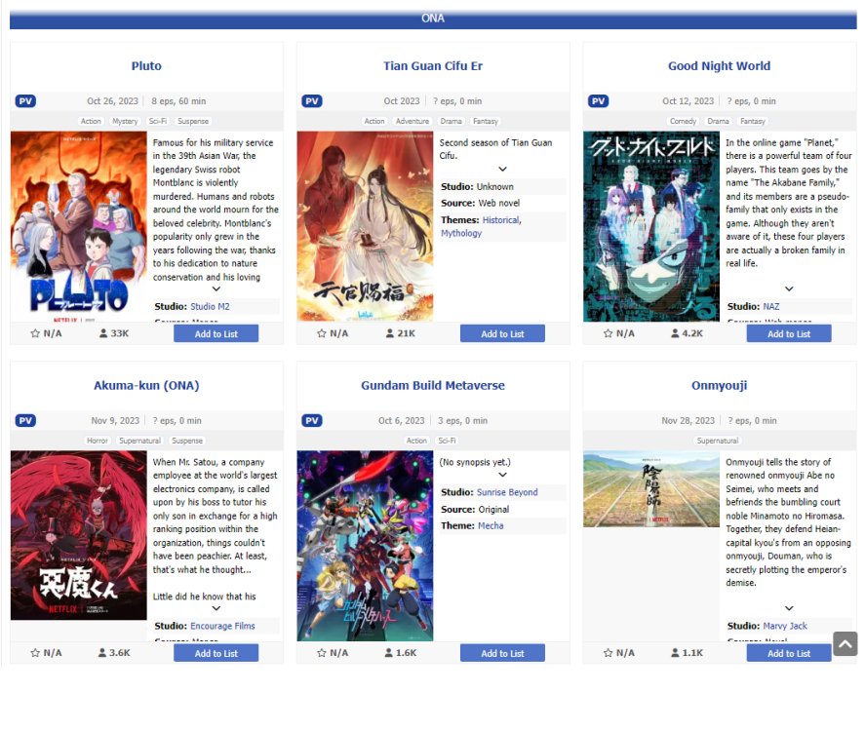Open the PV badge on Good Night World
865x731 pixels.
click(x=598, y=101)
